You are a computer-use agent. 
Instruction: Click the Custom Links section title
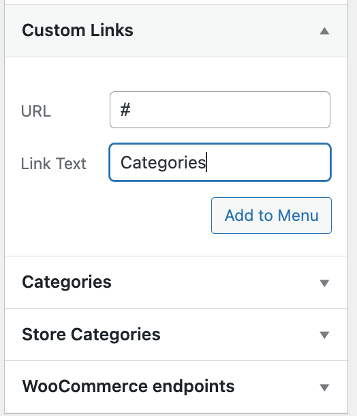78,30
